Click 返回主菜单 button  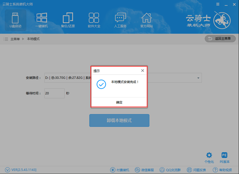pos(220,39)
